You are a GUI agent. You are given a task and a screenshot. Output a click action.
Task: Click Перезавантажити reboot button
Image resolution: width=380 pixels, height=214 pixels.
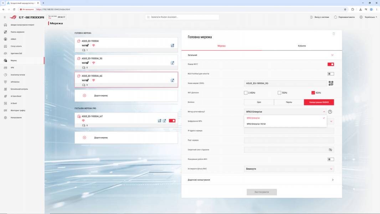344,17
